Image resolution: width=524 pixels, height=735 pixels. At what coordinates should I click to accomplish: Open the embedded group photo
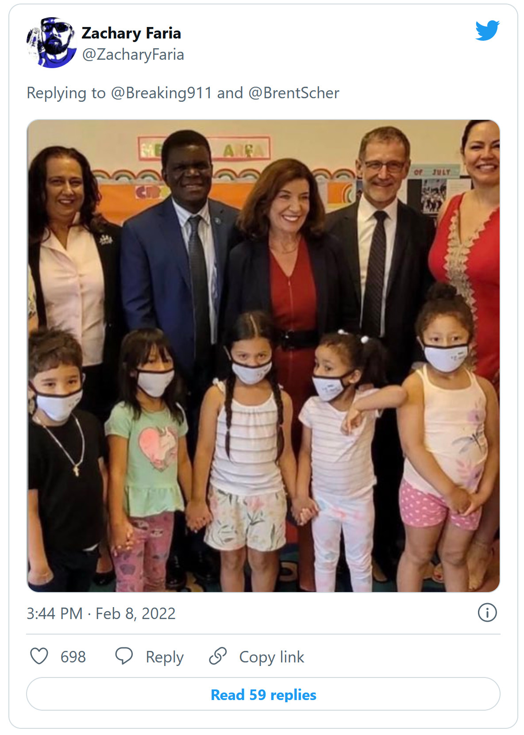(x=263, y=356)
